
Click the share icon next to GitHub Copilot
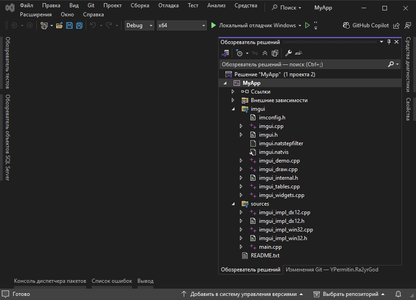coord(396,25)
